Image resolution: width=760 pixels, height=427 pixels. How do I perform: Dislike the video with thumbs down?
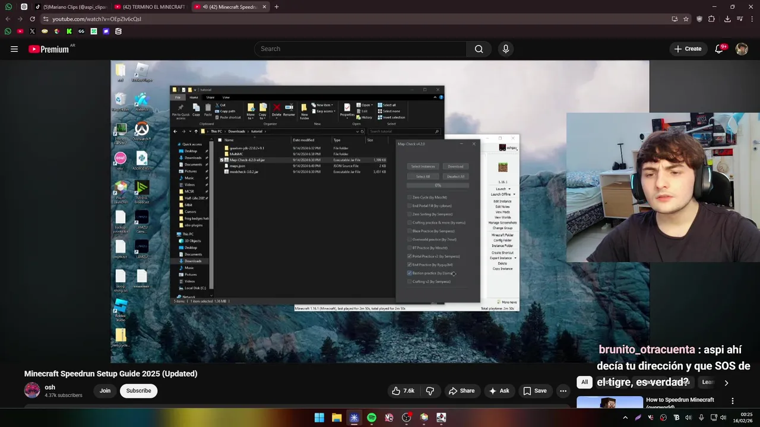coord(430,391)
